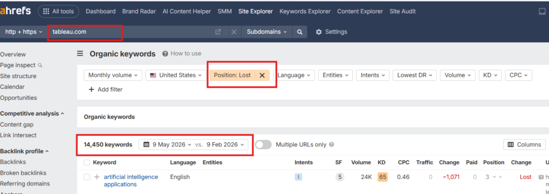Click help icon beside Multiple URLs only
The width and height of the screenshot is (549, 194).
331,144
